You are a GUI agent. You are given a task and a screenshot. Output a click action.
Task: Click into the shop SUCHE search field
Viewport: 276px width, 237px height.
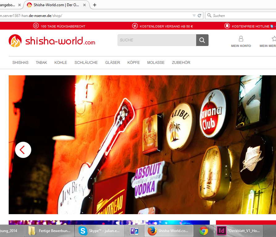click(157, 40)
